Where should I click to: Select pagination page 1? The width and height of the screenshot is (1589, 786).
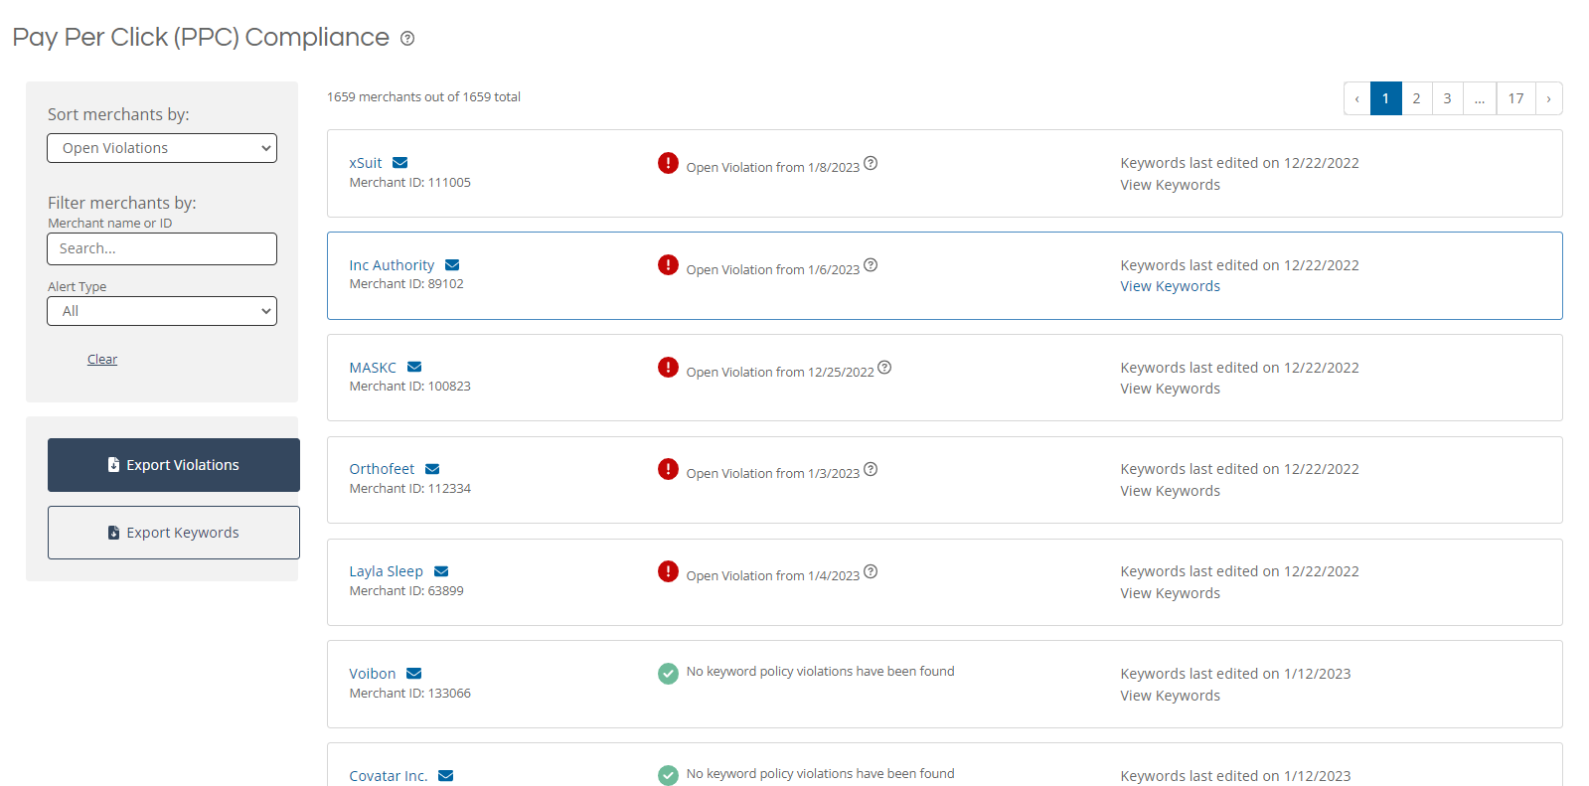[x=1386, y=98]
